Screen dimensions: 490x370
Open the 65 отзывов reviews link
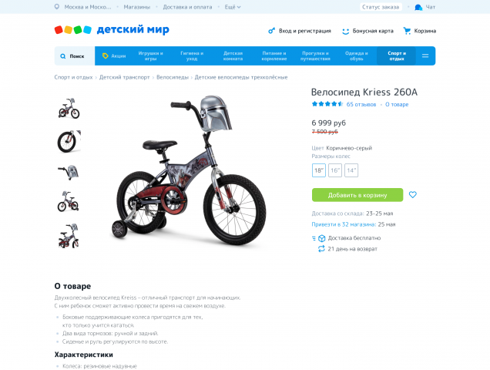point(361,105)
